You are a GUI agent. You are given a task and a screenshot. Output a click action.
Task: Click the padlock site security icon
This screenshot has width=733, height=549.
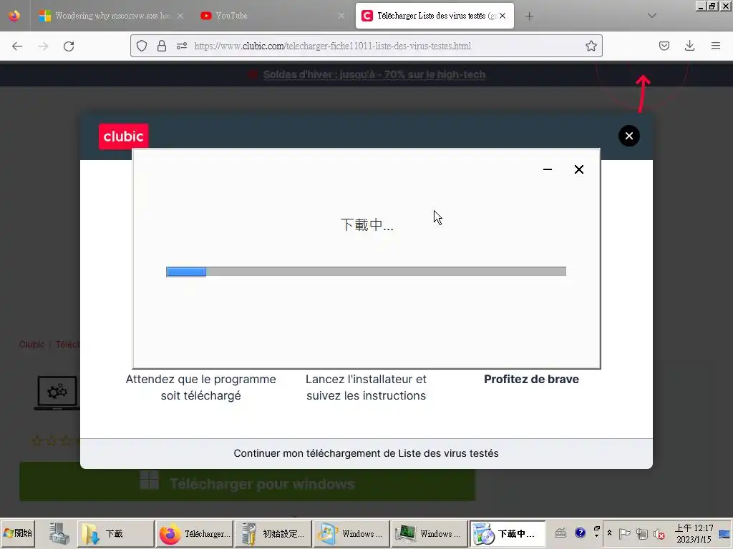coord(162,46)
